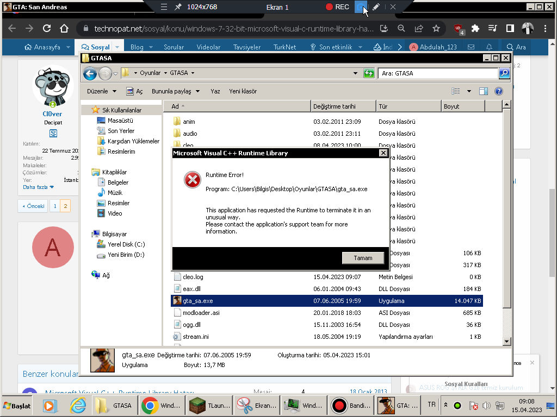The image size is (557, 417).
Task: Open Tavsiyeler section
Action: coord(246,47)
